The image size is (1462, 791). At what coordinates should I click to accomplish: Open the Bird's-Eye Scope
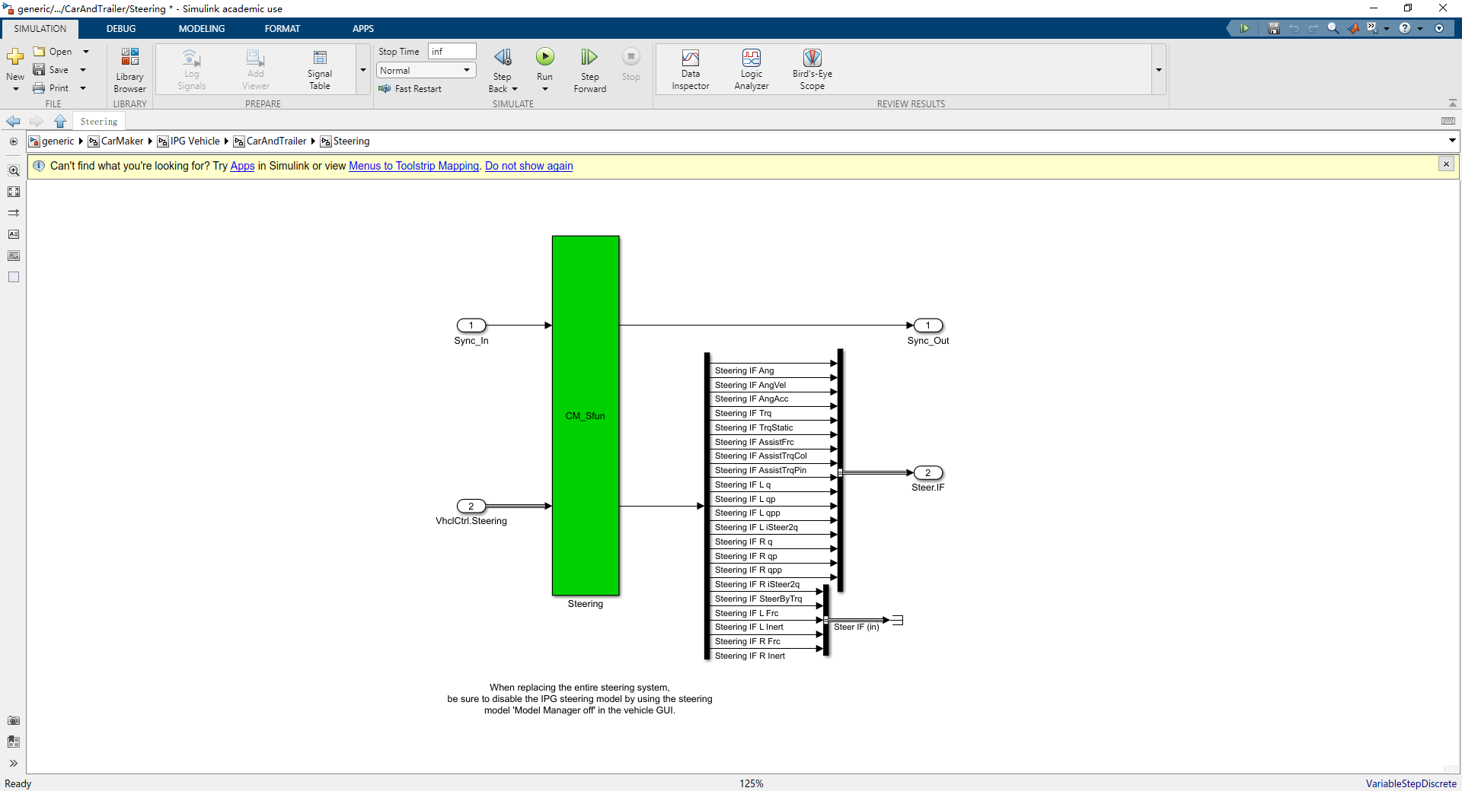[x=812, y=70]
